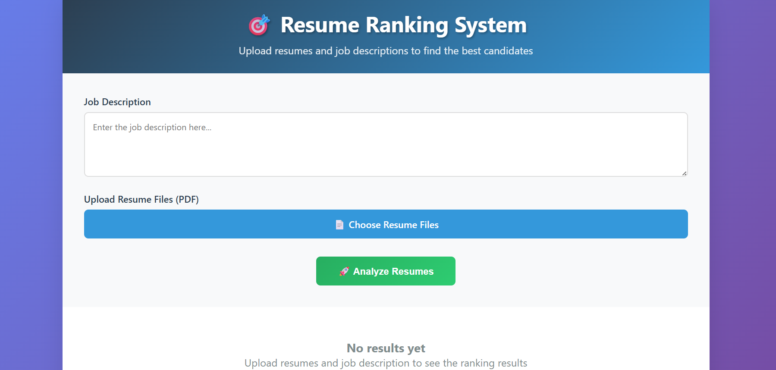The image size is (776, 370).
Task: Click the Choose Resume Files button
Action: point(386,224)
